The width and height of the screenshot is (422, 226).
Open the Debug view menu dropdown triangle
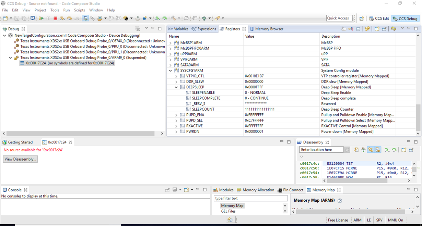click(x=146, y=28)
